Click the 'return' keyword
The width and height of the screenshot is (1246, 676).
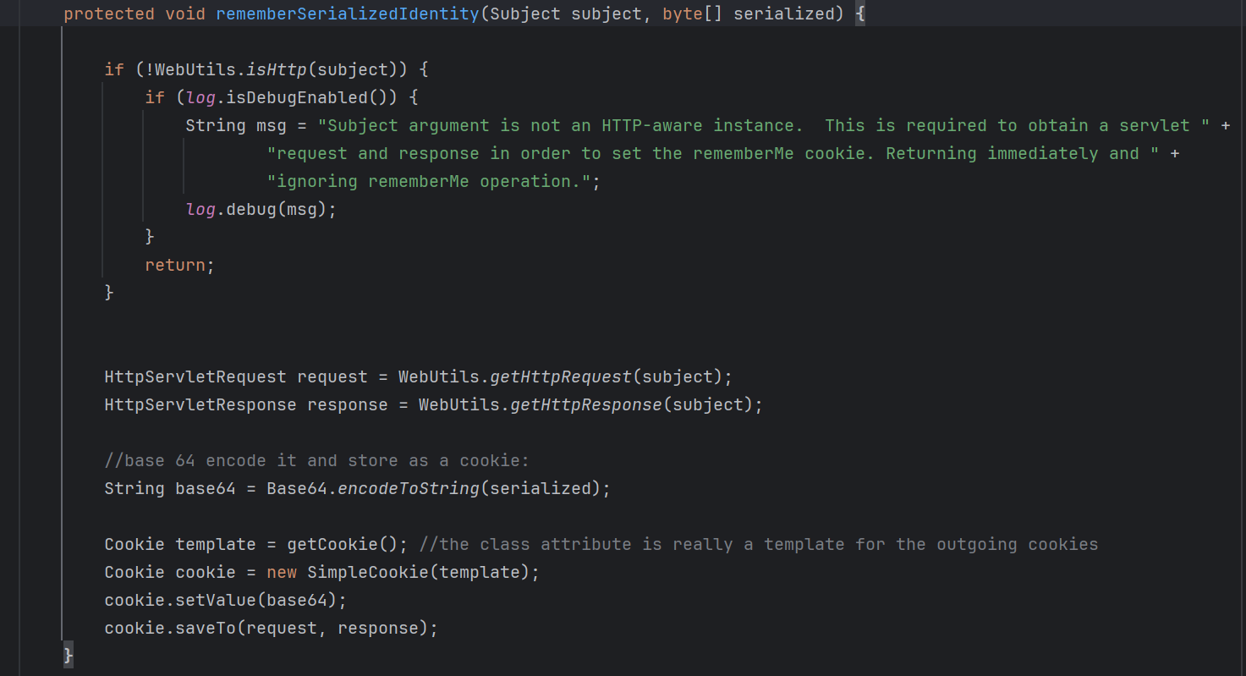[175, 265]
